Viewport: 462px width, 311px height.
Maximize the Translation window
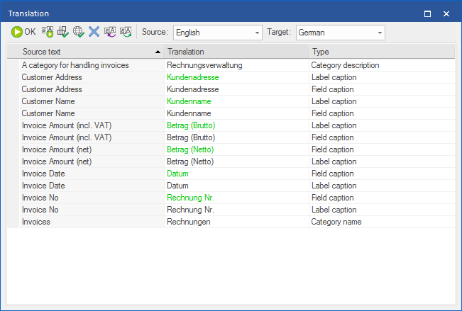tap(427, 13)
